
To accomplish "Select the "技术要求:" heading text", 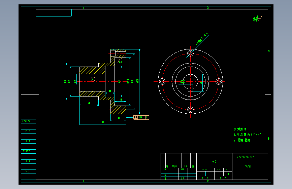I will point(241,129).
